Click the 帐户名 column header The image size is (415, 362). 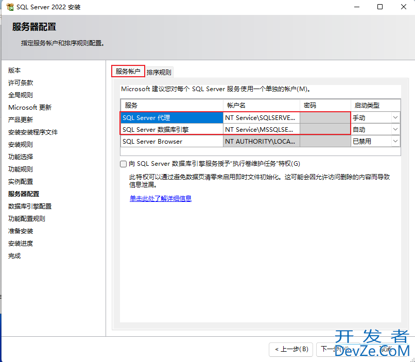point(262,106)
